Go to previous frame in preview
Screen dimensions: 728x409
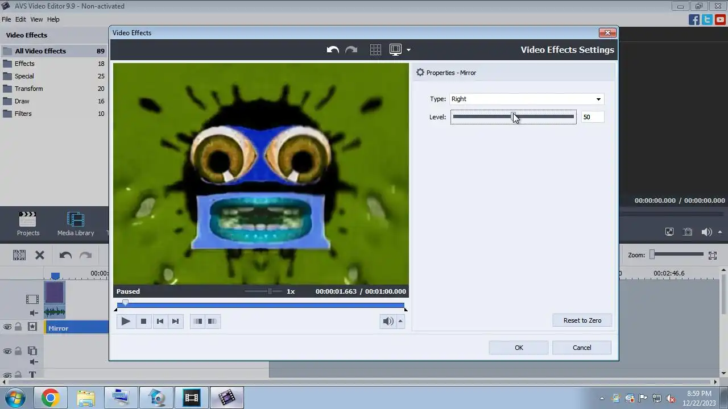160,322
